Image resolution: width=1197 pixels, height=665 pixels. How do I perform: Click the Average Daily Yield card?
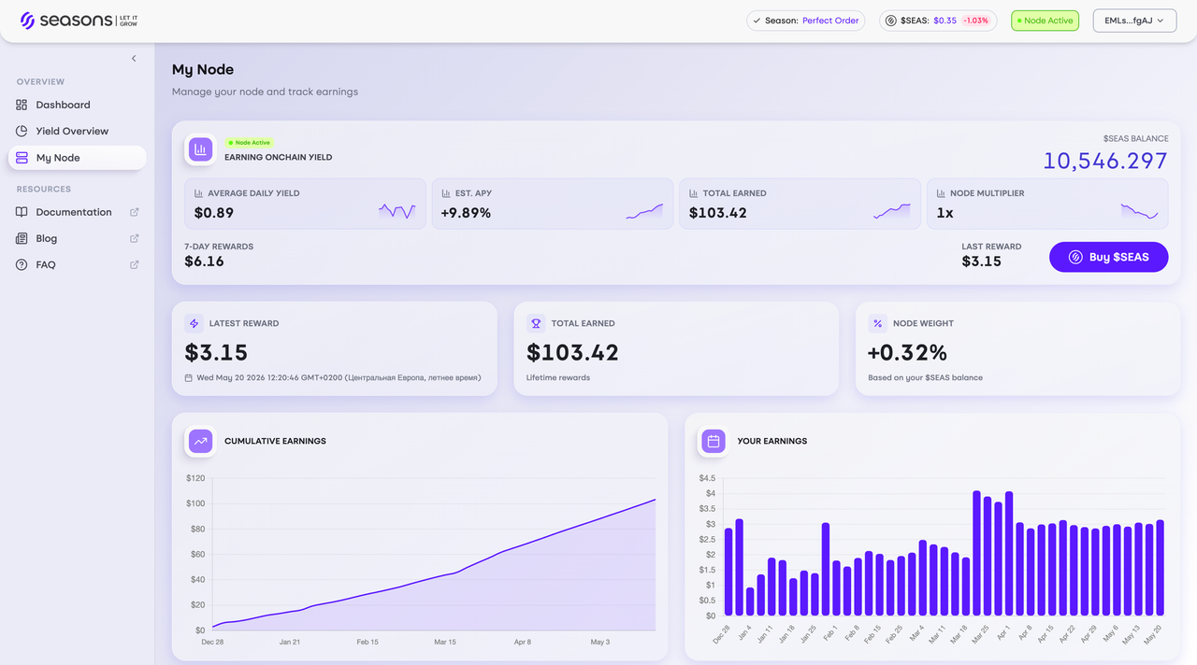click(x=305, y=204)
